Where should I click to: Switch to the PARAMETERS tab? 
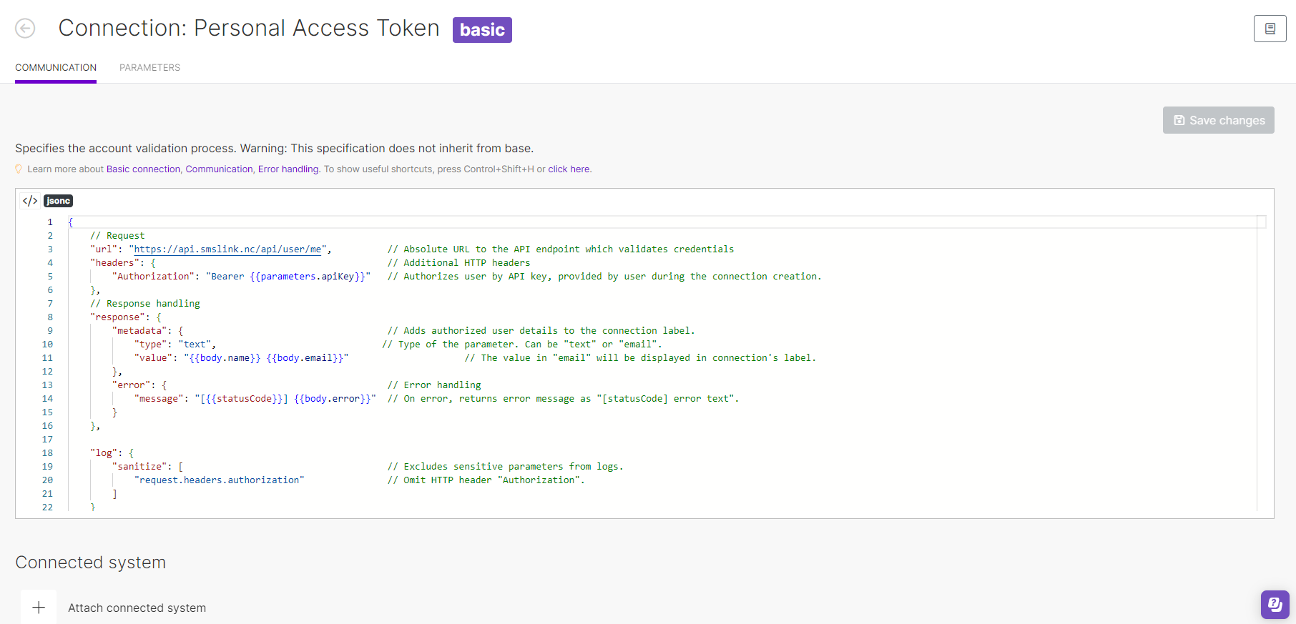pos(149,68)
